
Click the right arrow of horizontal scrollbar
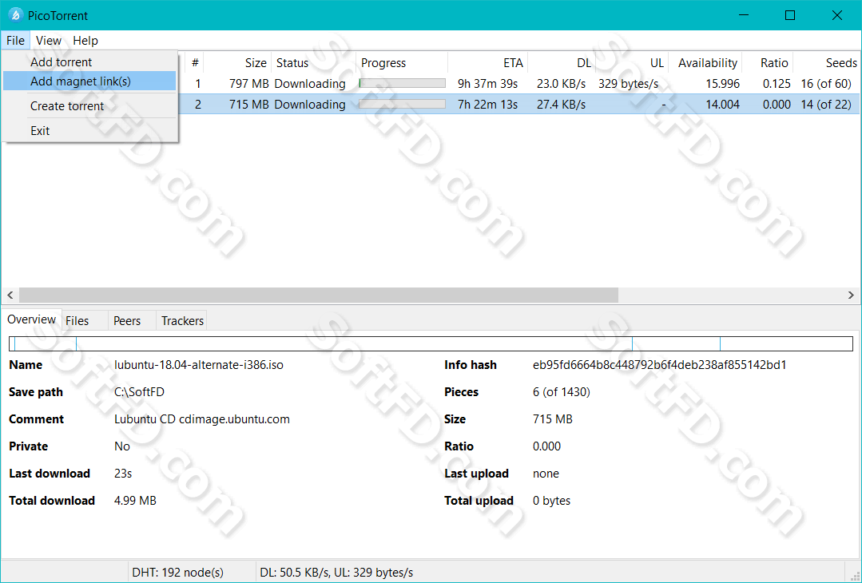point(851,295)
